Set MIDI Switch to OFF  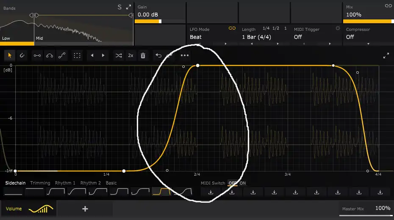coord(232,183)
